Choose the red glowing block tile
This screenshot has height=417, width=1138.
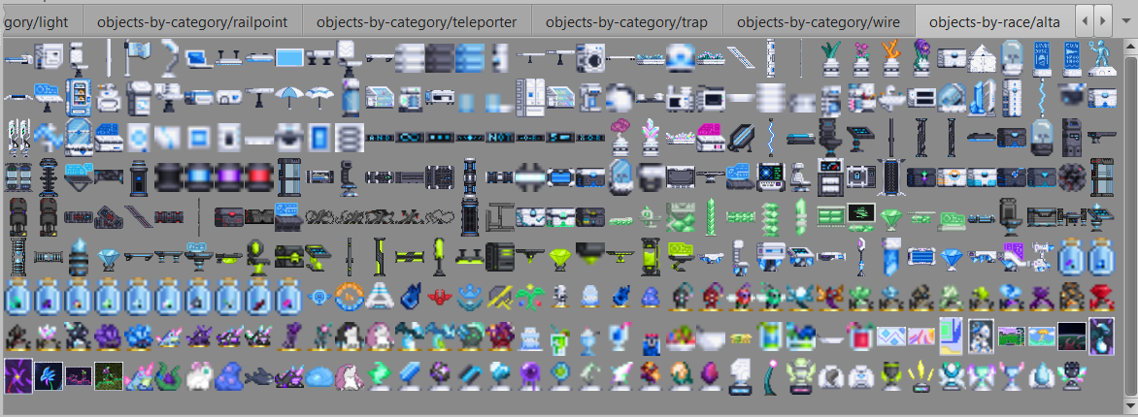pos(259,176)
